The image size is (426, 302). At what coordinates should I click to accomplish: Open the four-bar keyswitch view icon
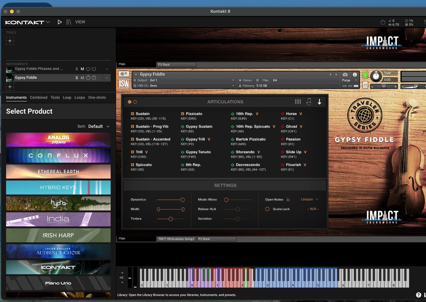(x=298, y=102)
